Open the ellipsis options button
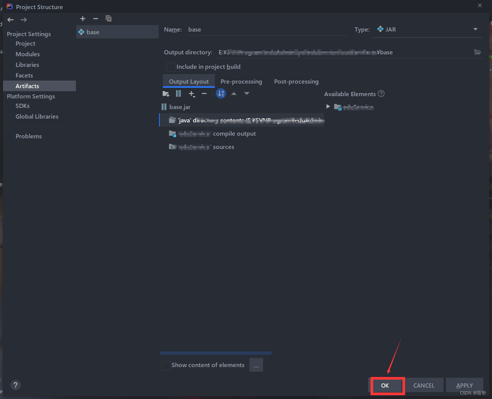The image size is (492, 399). [256, 365]
